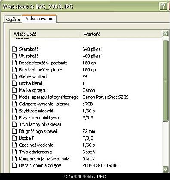Select the Tryb odmierzania label
170x180 pixels.
click(36, 152)
